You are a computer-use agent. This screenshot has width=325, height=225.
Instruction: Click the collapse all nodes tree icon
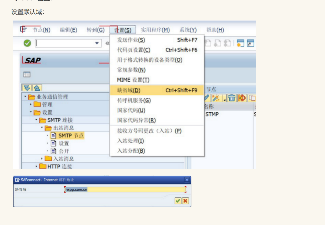point(37,88)
